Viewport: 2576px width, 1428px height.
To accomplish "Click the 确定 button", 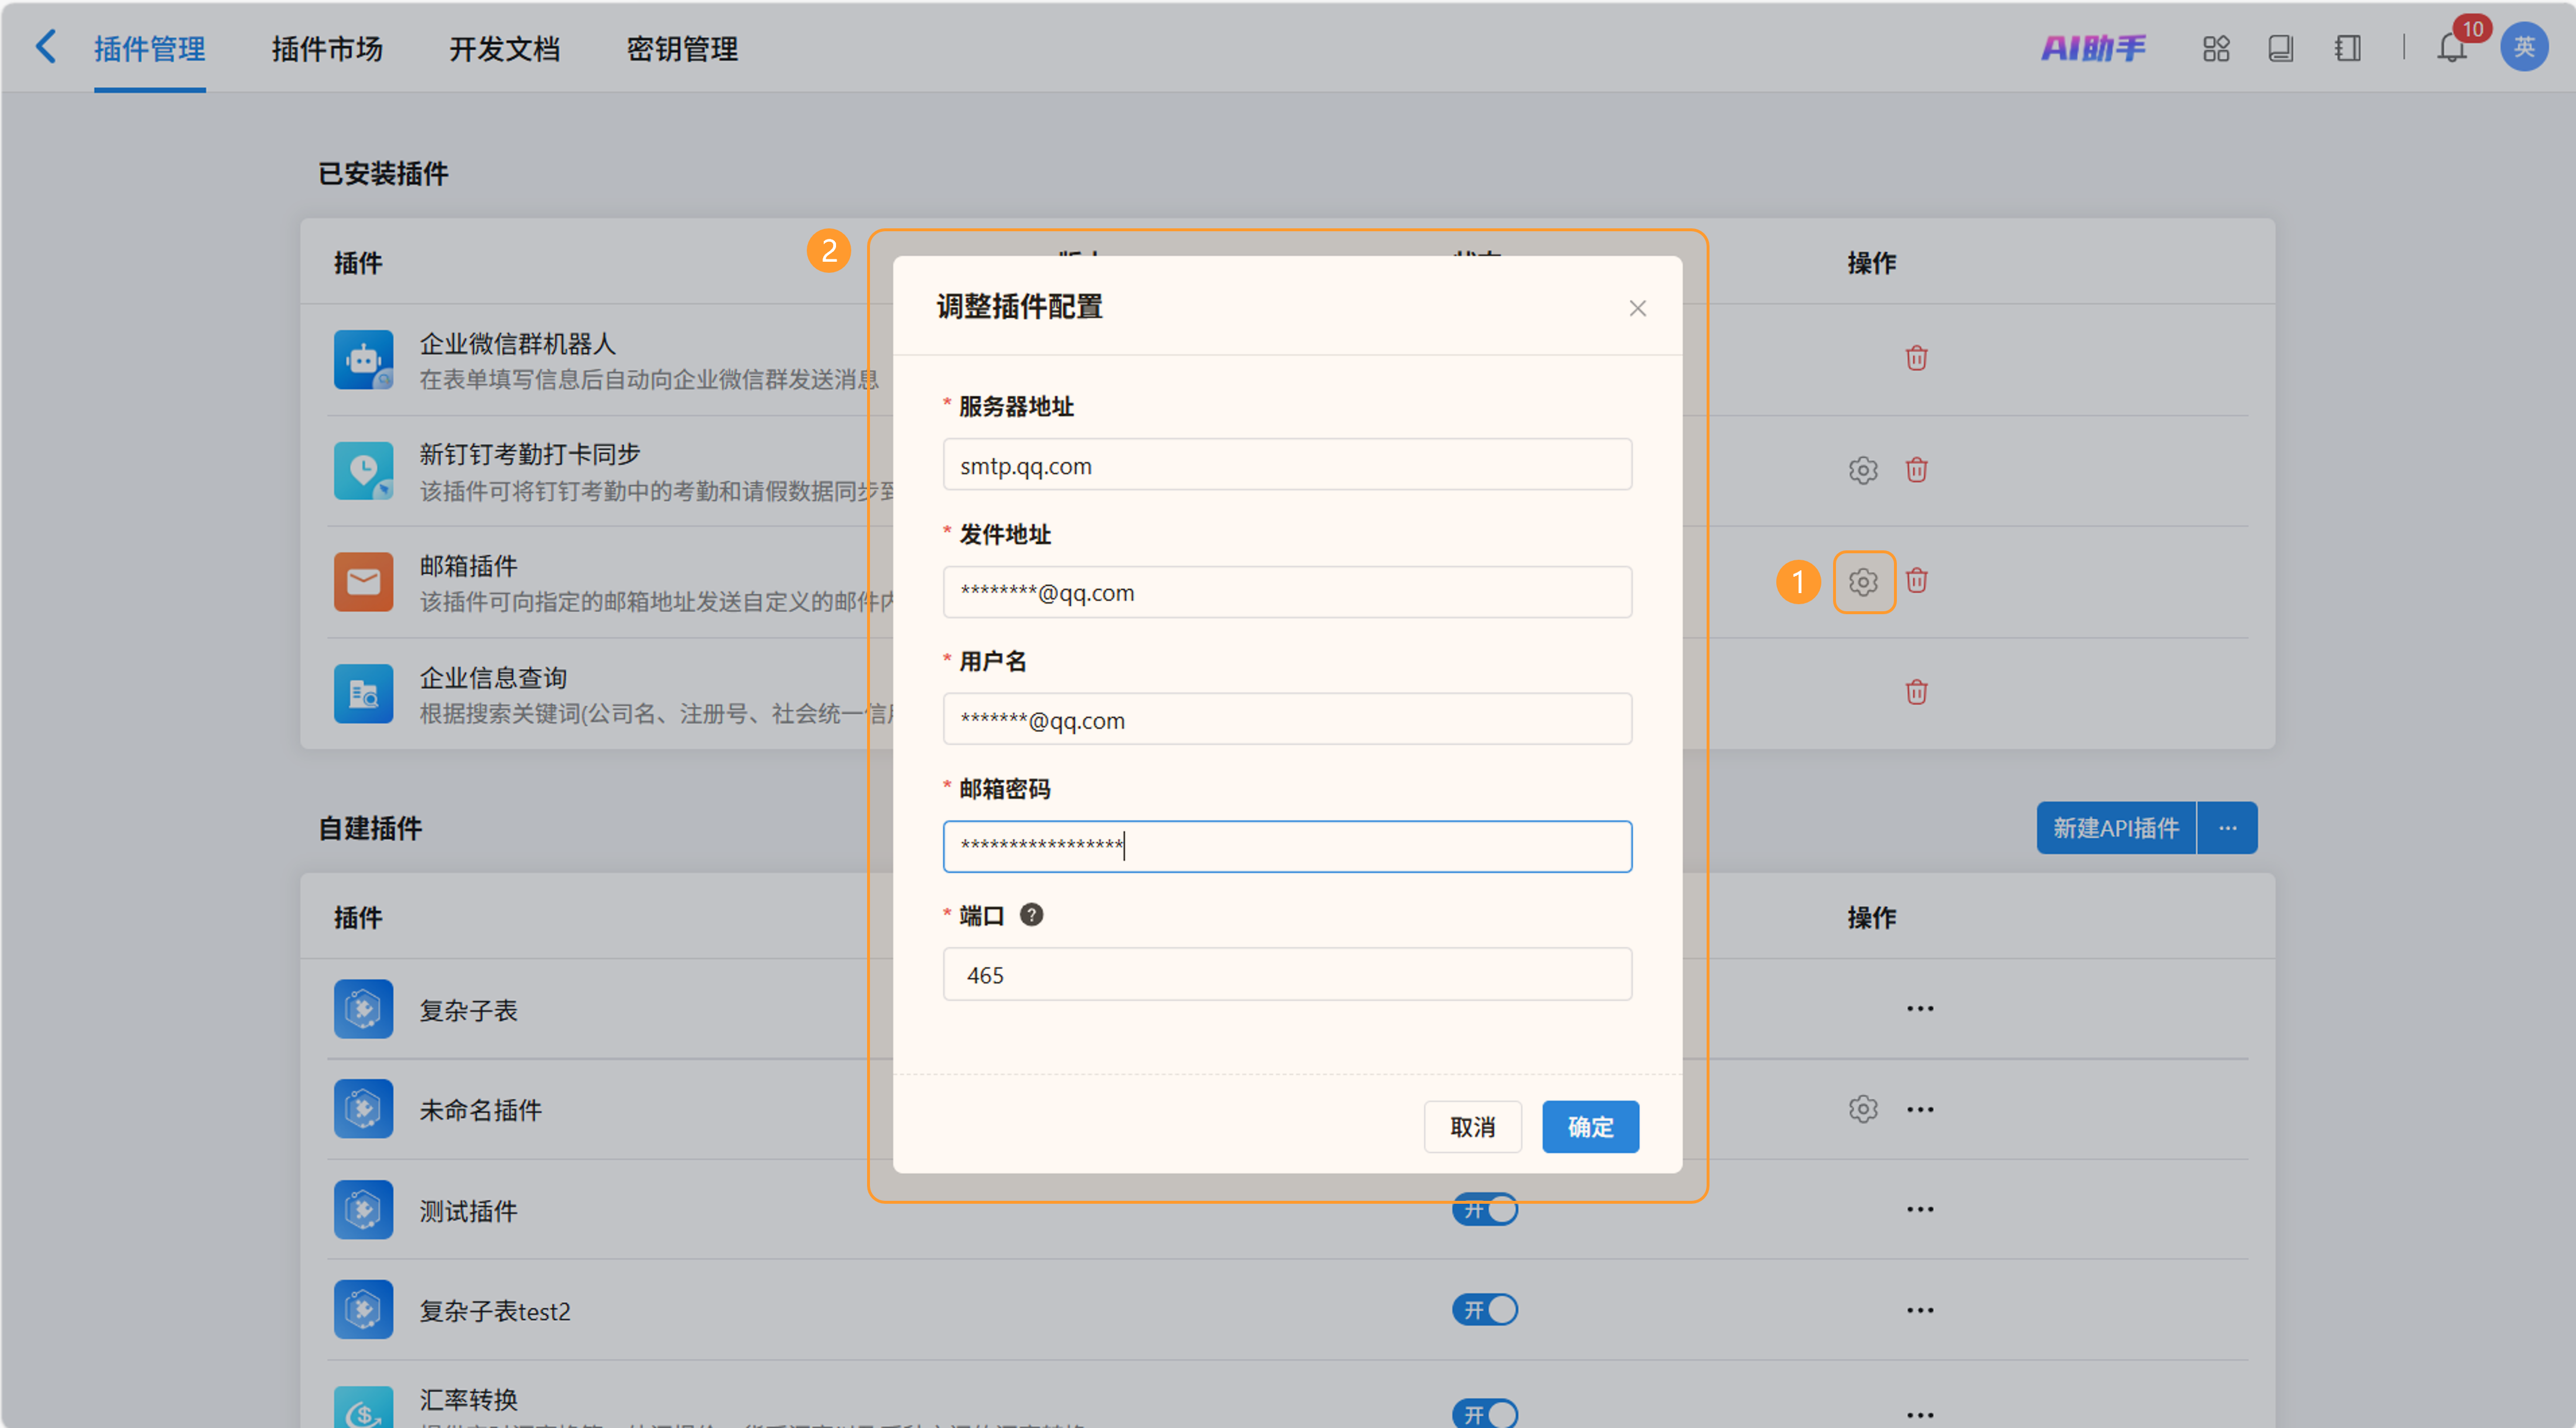I will tap(1590, 1127).
